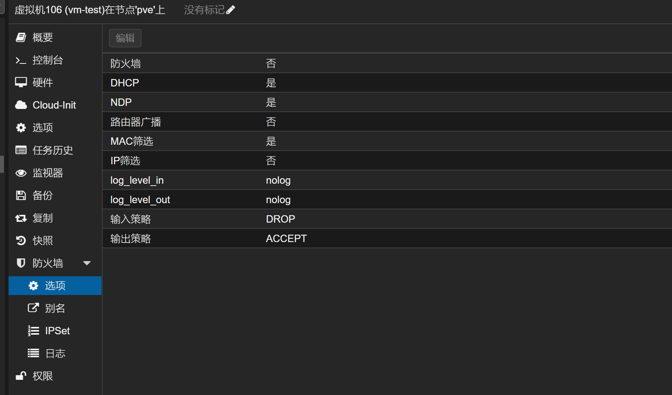
Task: Click the 任务历史 task history list icon
Action: coord(21,150)
